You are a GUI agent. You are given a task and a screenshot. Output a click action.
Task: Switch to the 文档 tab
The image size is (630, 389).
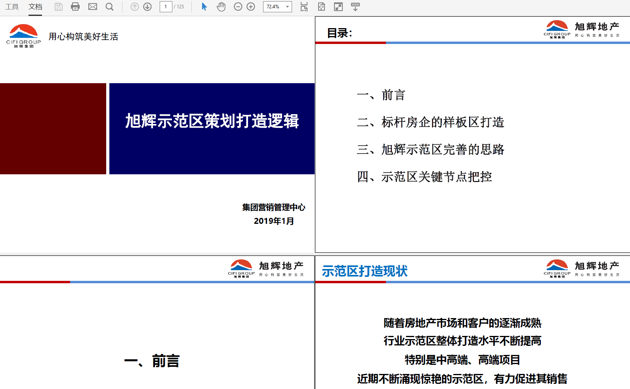click(35, 7)
